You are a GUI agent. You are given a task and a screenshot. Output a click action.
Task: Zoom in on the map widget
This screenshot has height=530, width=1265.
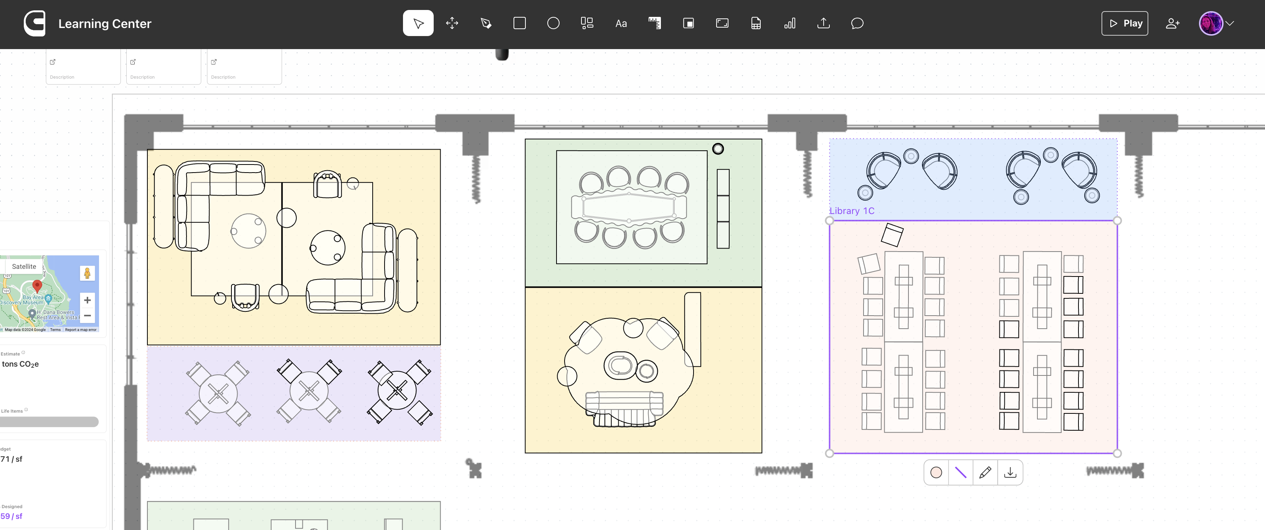pos(88,300)
